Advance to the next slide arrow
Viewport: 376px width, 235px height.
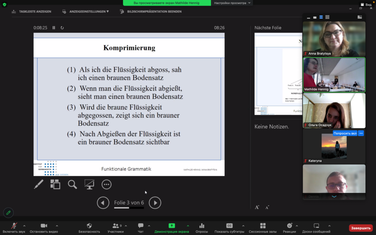point(155,203)
